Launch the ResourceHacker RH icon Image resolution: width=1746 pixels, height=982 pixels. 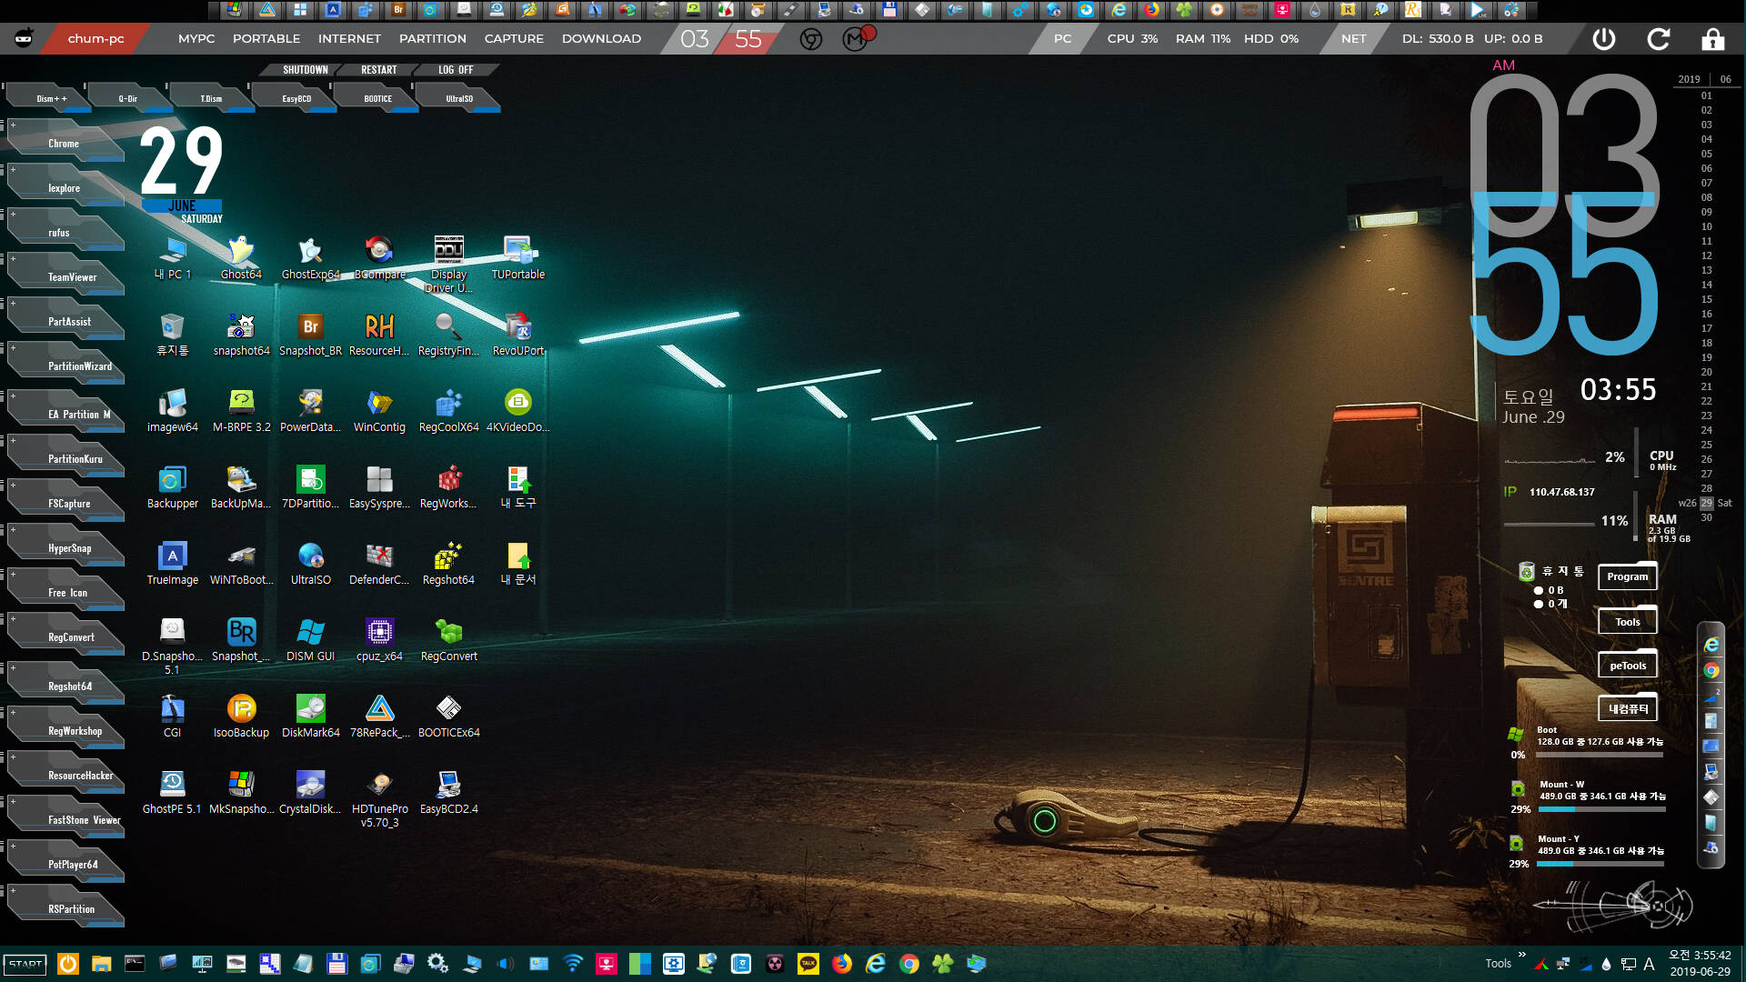(379, 334)
